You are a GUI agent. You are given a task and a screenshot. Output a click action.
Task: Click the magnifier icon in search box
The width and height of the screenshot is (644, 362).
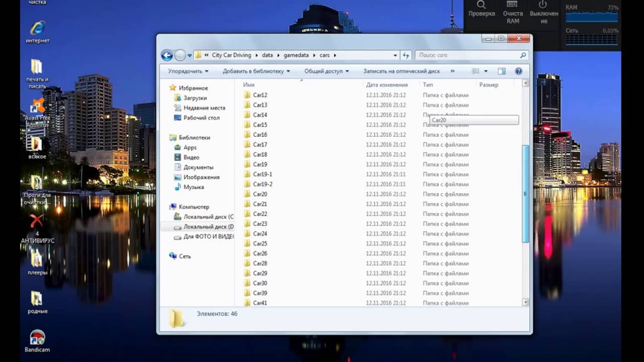tap(523, 55)
